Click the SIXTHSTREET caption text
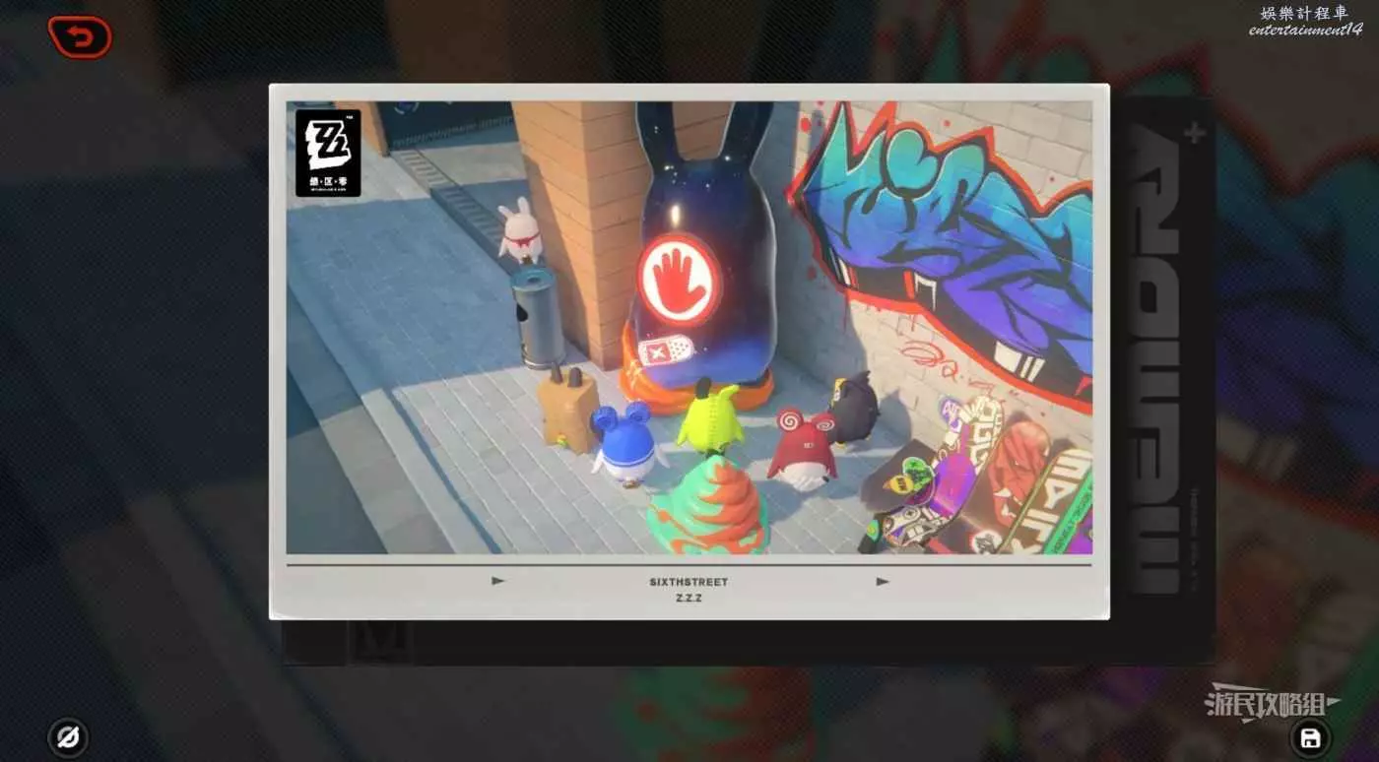This screenshot has width=1379, height=762. 689,582
